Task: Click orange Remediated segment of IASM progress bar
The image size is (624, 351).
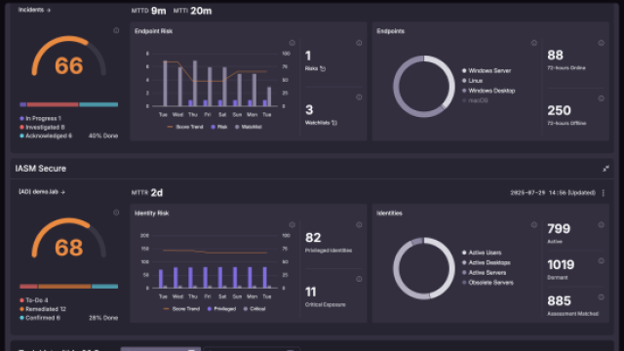Action: click(64, 287)
